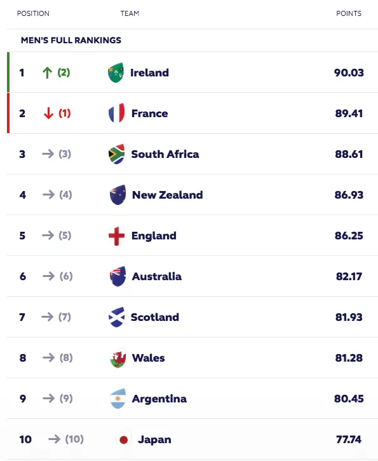Screen dimensions: 378x461
Task: Click the Ireland shield flag icon
Action: coord(116,73)
